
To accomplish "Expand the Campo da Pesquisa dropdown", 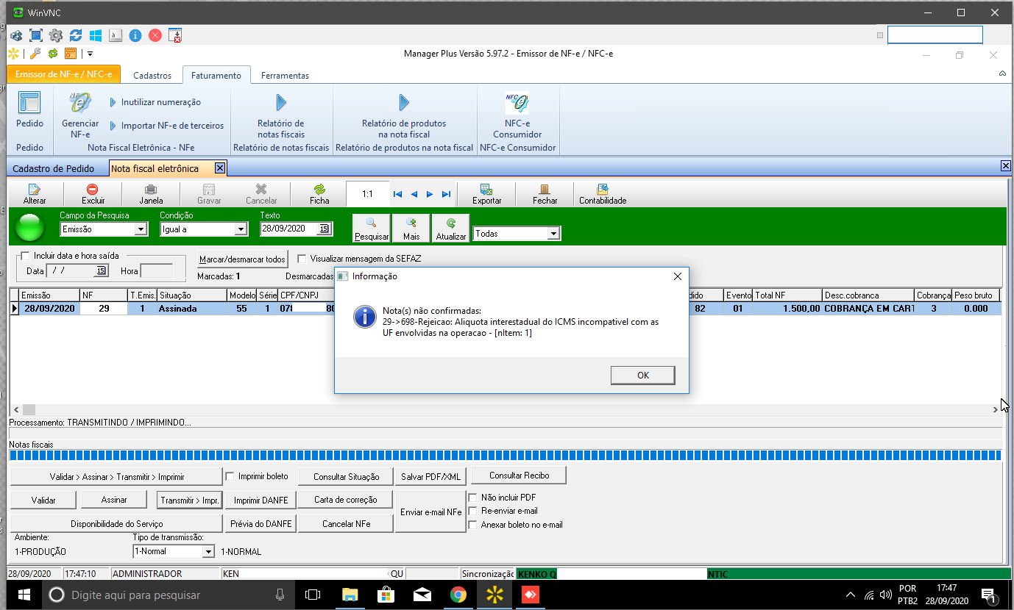I will click(141, 229).
